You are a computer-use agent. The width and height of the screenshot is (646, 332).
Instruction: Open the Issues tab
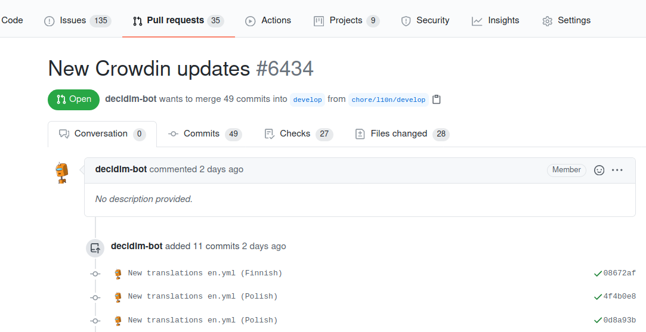[78, 21]
